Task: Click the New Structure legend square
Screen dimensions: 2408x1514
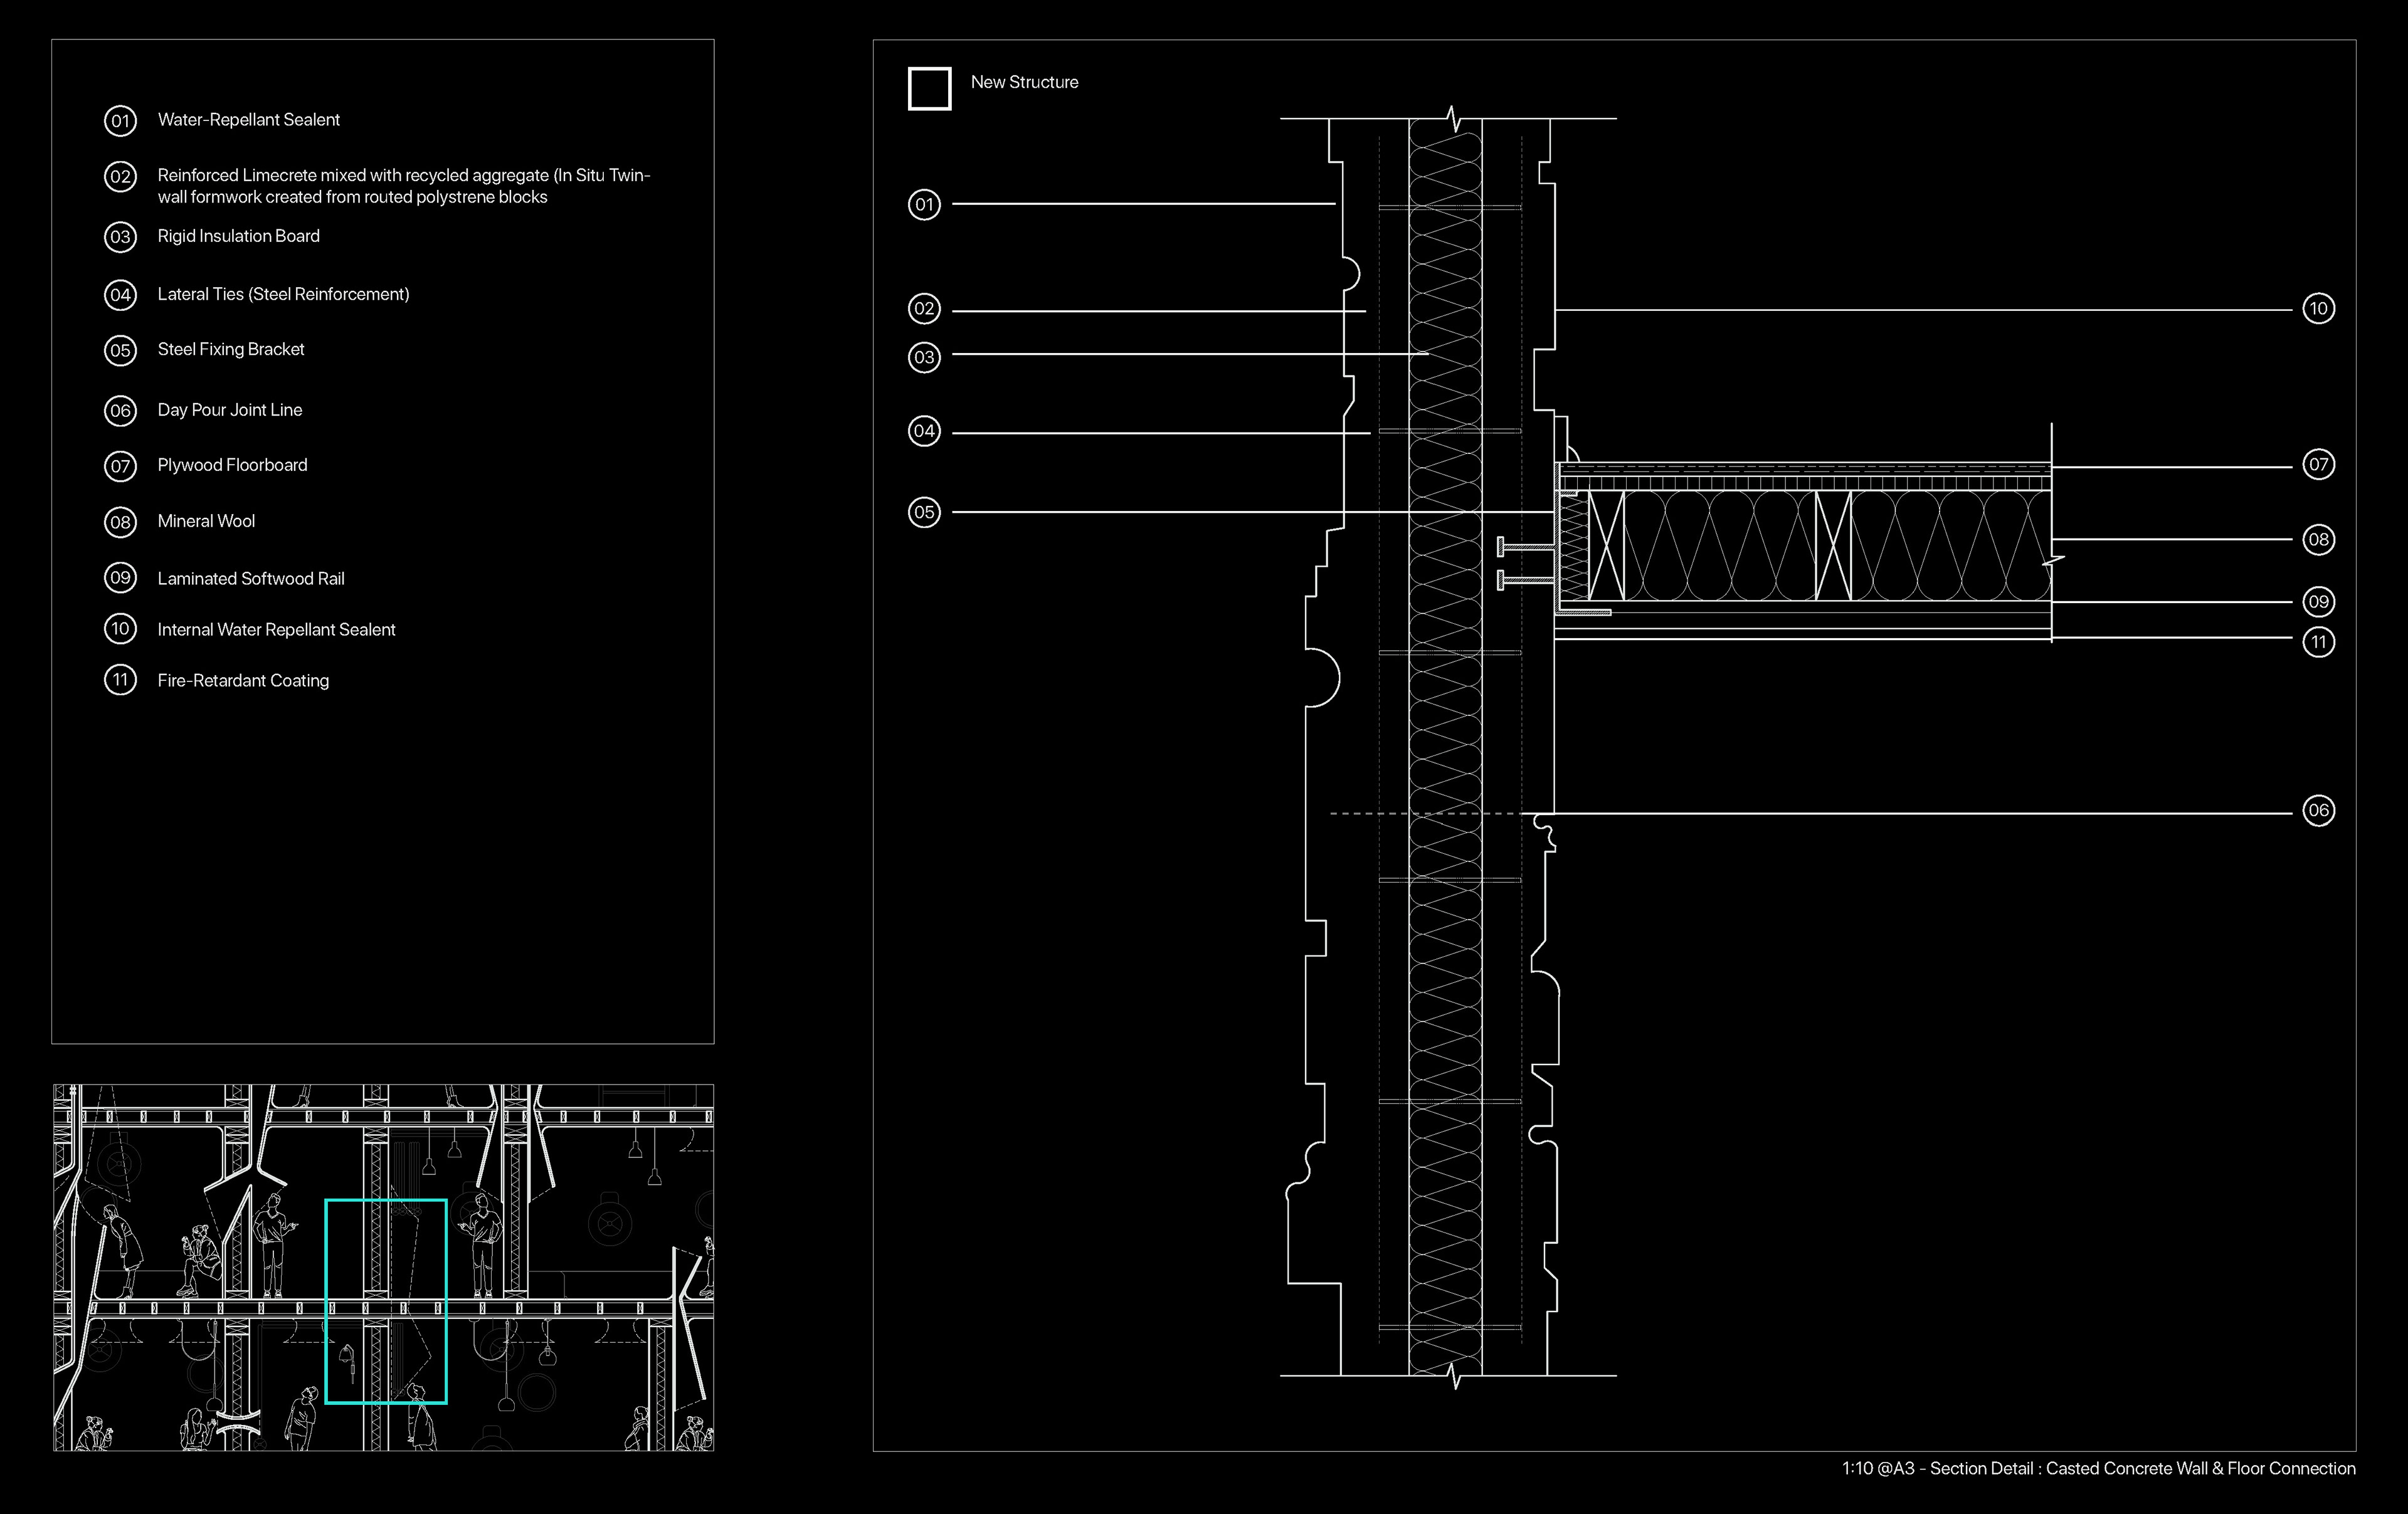Action: pyautogui.click(x=929, y=88)
